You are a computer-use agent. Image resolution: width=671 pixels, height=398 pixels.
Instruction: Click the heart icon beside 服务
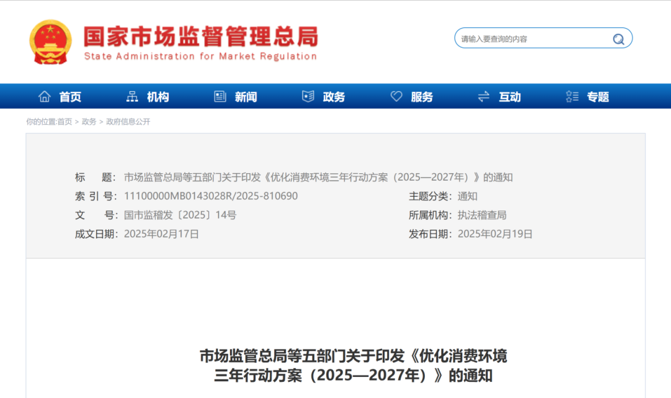coord(396,96)
